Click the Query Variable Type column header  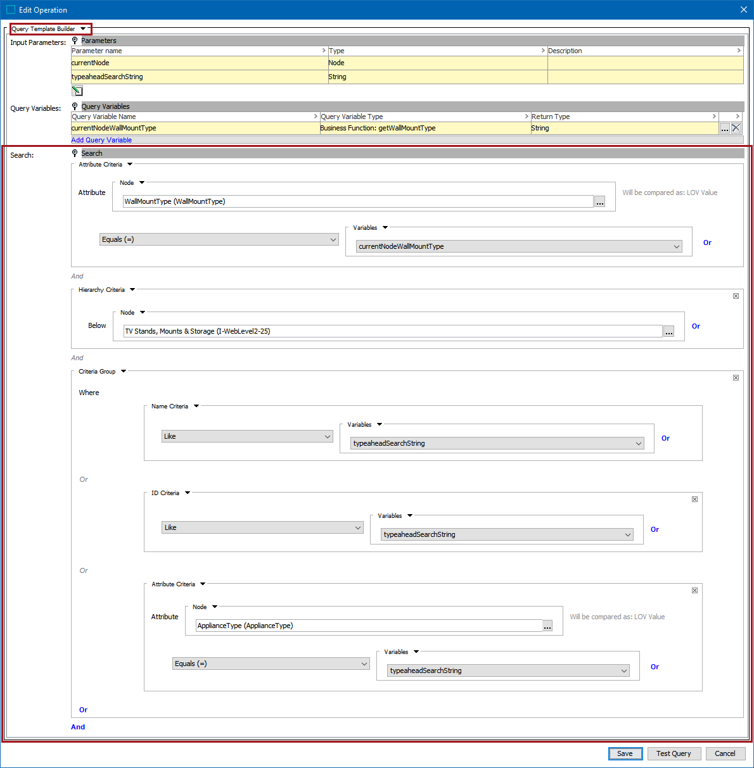tap(425, 116)
